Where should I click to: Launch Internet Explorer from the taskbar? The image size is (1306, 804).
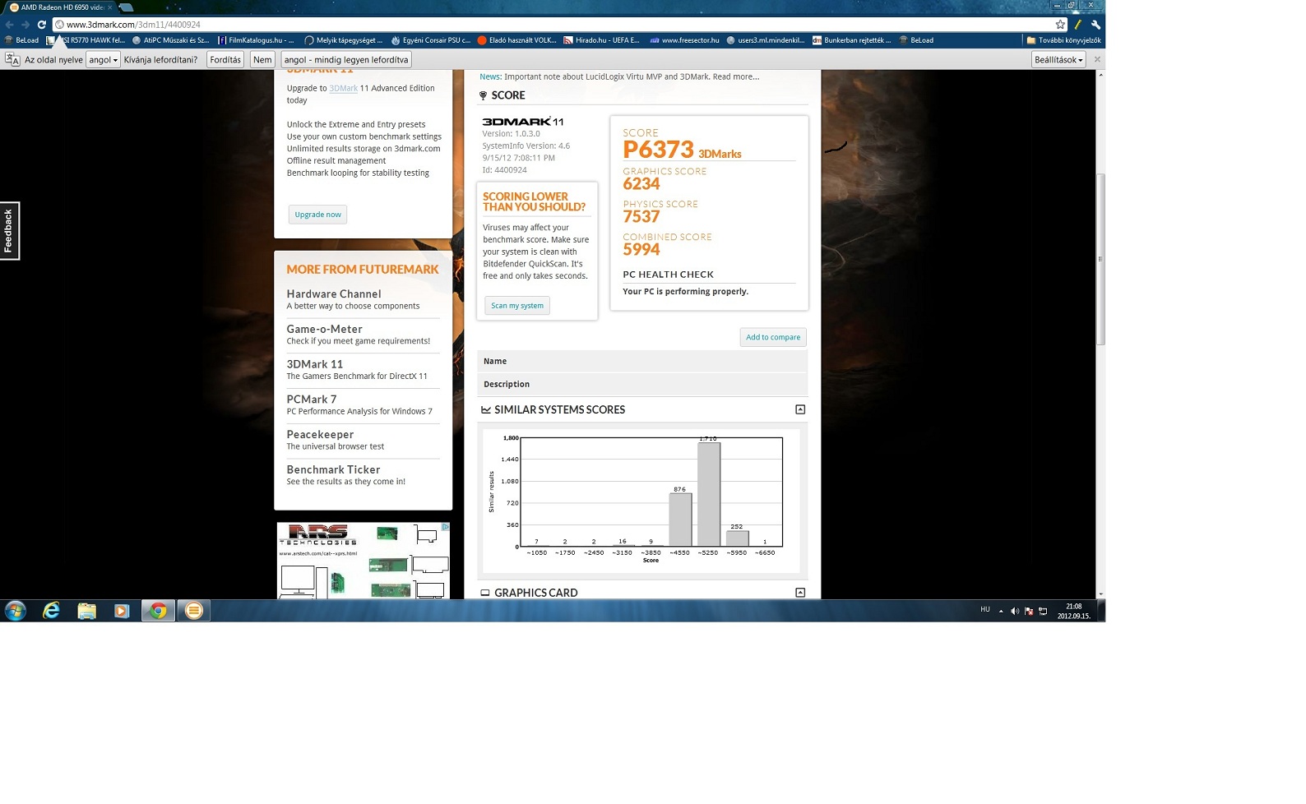coord(51,611)
